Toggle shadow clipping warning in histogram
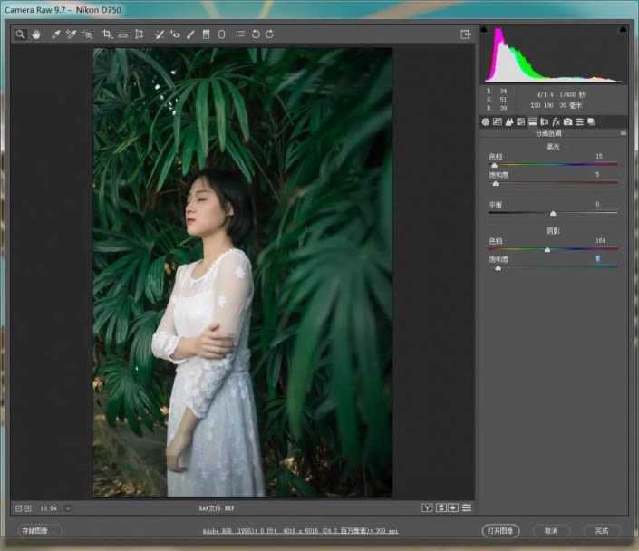 (x=485, y=30)
